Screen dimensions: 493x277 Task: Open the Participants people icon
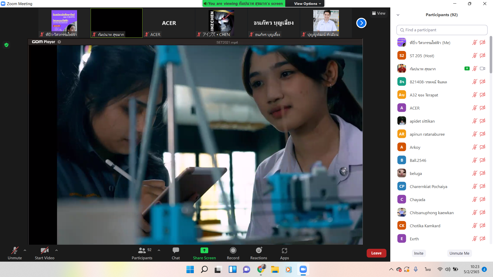pyautogui.click(x=142, y=250)
